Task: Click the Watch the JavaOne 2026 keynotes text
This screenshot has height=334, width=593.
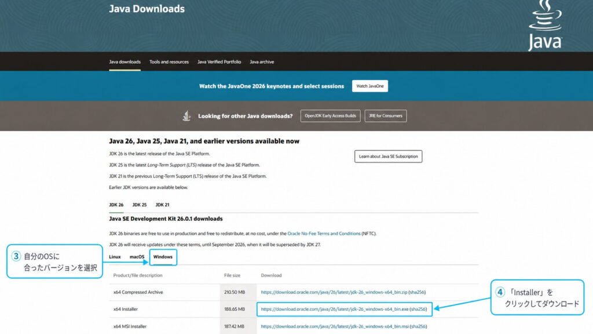Action: [x=272, y=86]
